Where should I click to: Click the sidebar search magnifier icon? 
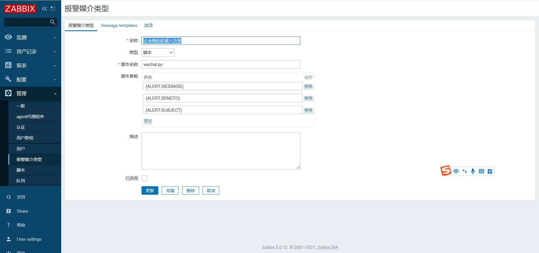(x=52, y=22)
